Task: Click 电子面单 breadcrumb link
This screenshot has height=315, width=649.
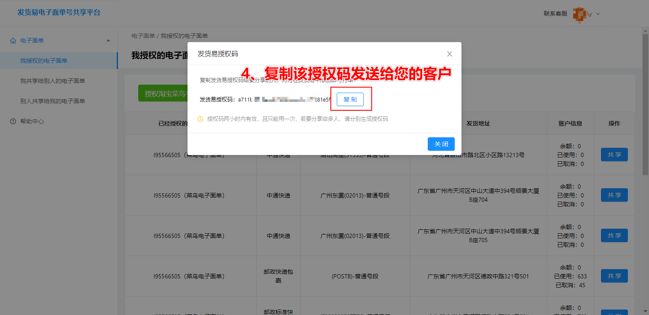Action: pyautogui.click(x=143, y=36)
